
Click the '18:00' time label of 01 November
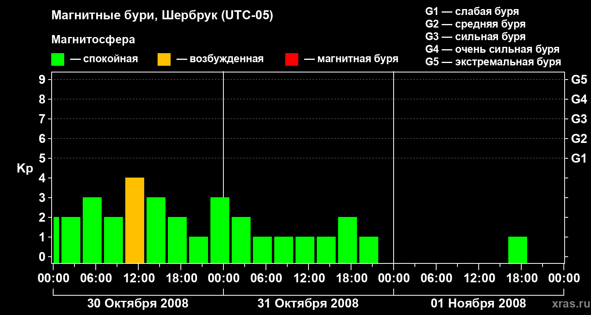[521, 278]
